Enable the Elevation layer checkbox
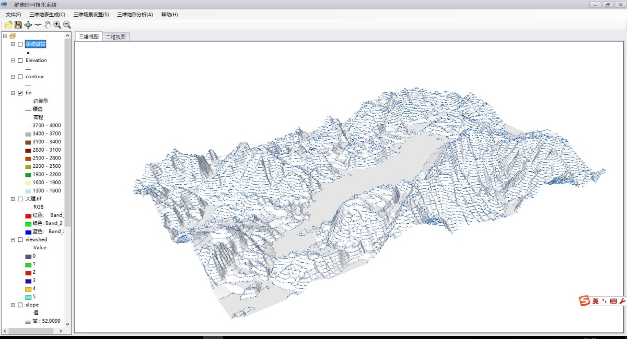The width and height of the screenshot is (627, 339). tap(20, 60)
